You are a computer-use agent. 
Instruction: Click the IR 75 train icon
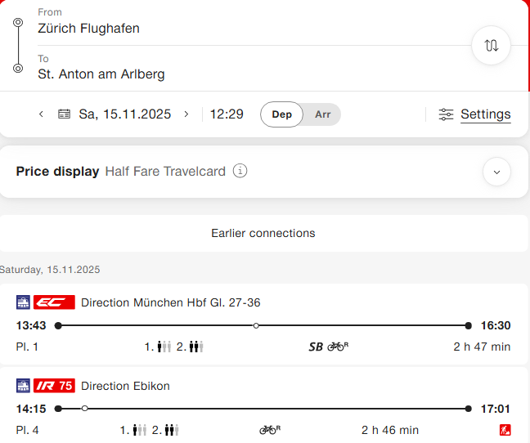[55, 386]
